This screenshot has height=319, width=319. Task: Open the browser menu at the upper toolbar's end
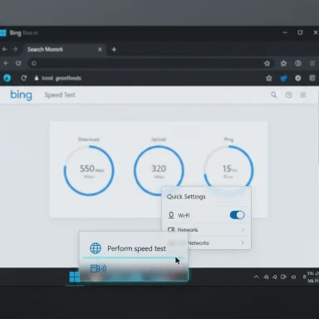click(312, 63)
